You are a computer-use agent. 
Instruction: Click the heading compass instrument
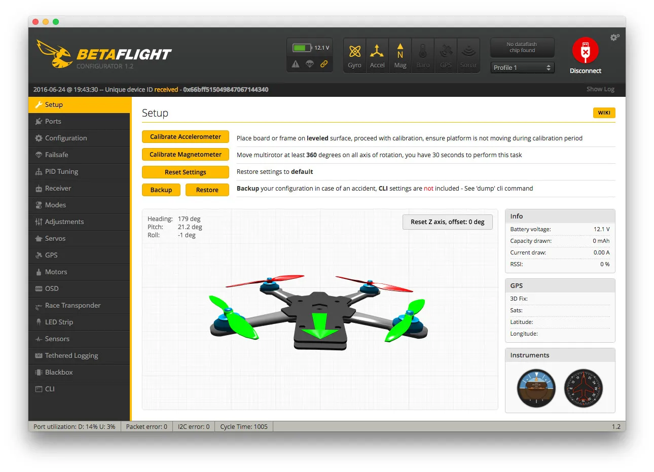click(x=583, y=388)
